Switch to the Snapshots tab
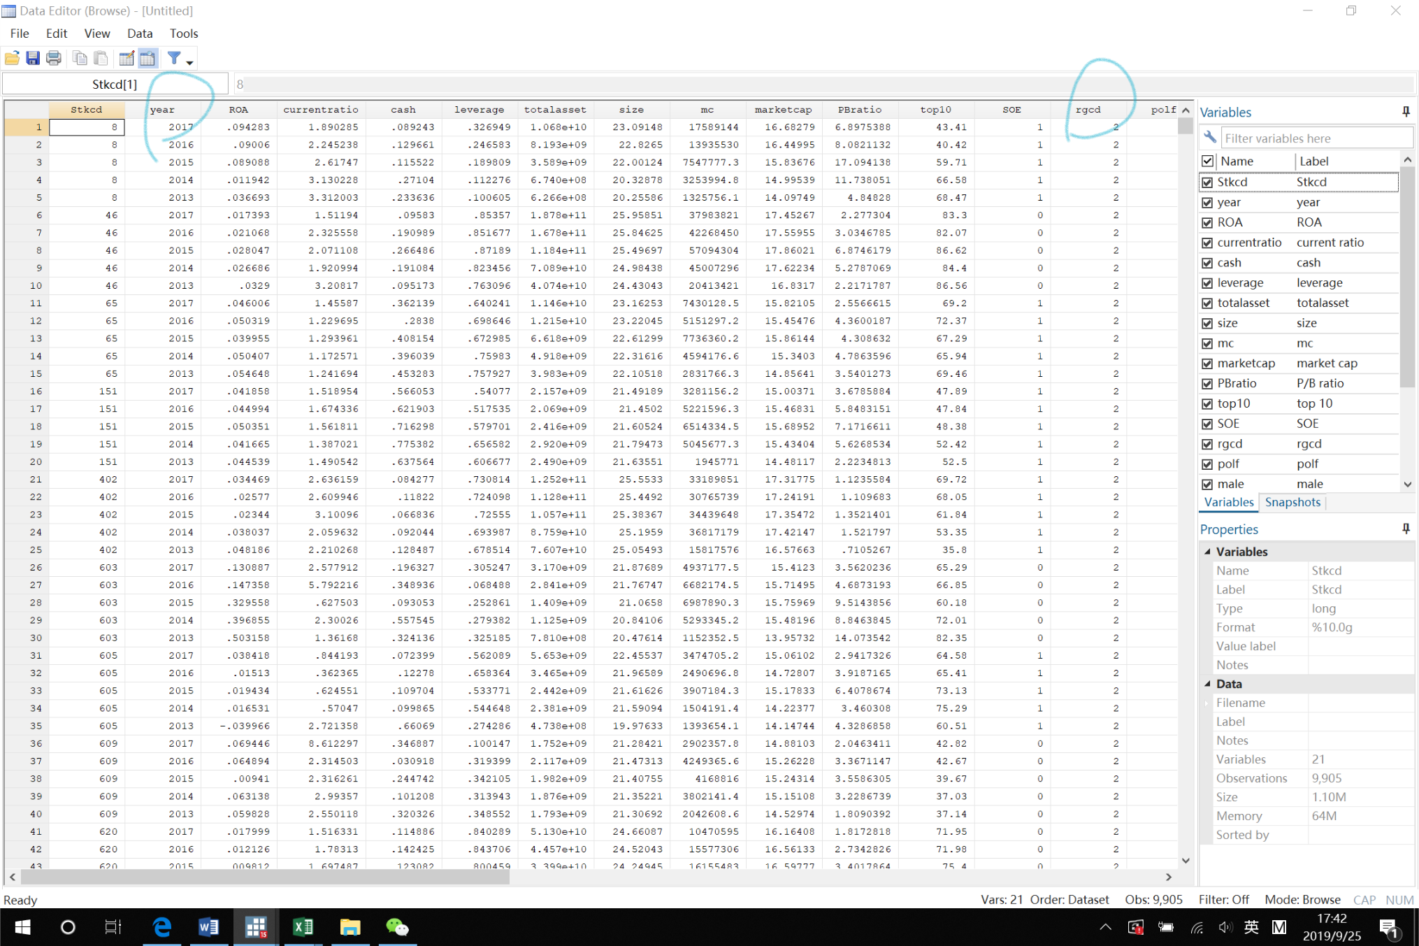 (1292, 502)
